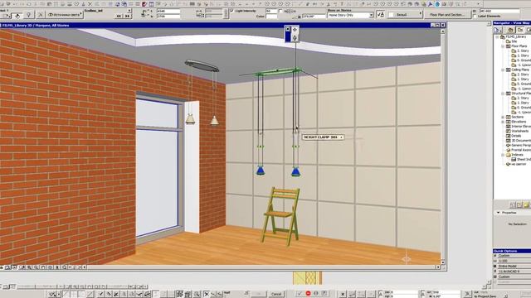
Task: Click 3D window scroll down arrow
Action: pos(442,262)
